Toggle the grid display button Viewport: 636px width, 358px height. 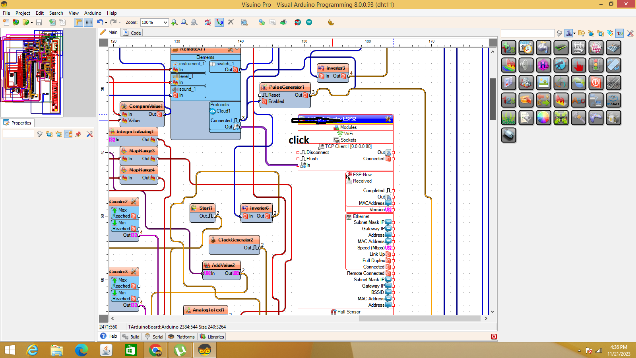point(88,22)
